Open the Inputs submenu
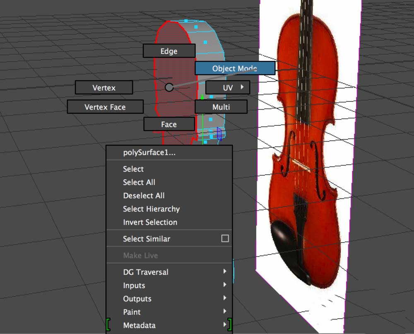 (133, 285)
